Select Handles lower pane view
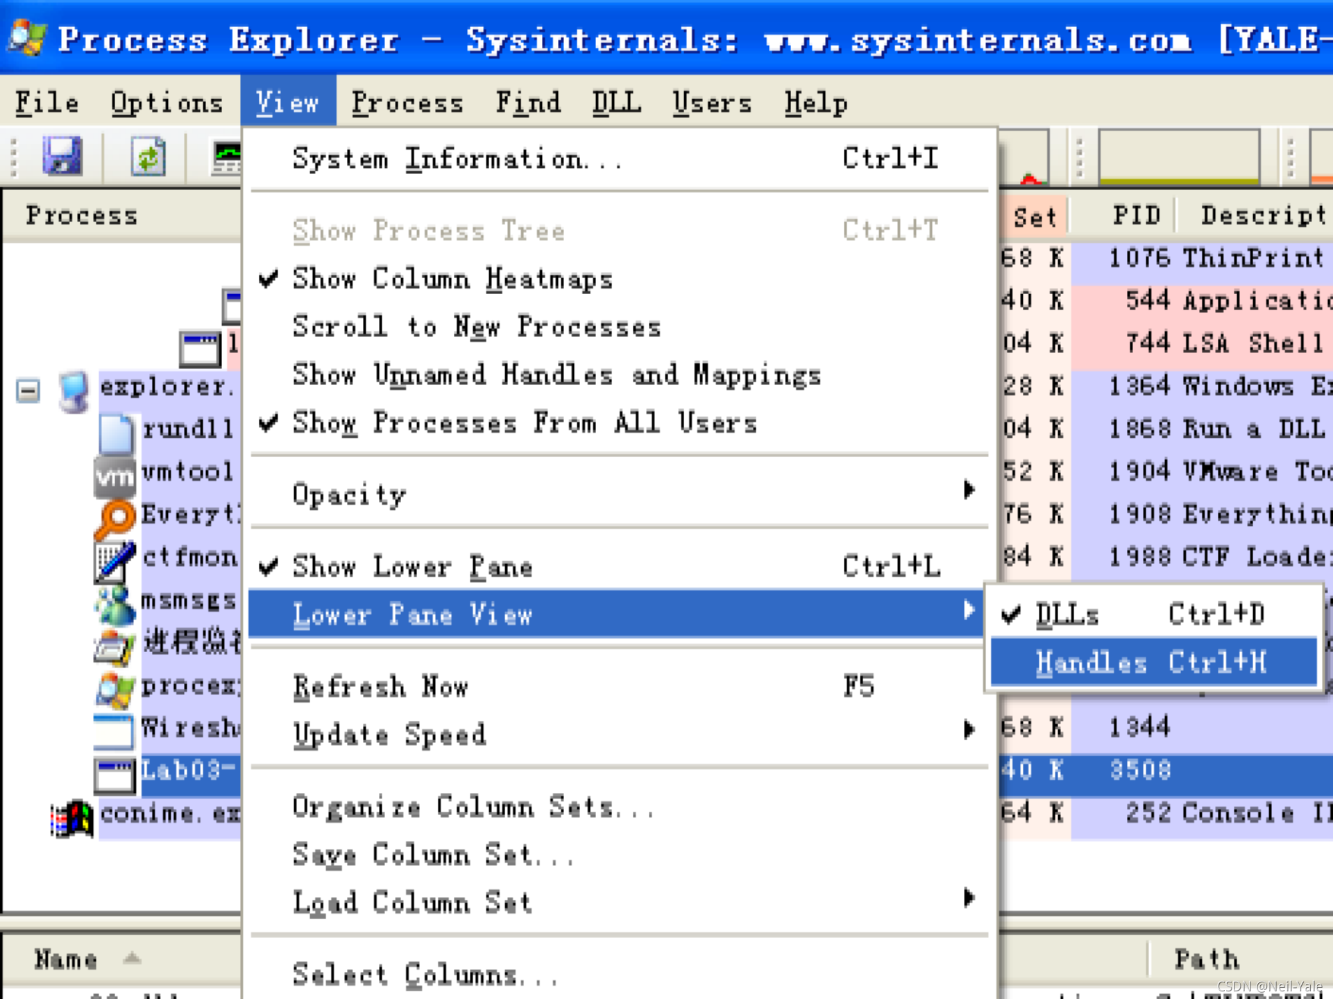This screenshot has width=1333, height=999. pos(1154,662)
